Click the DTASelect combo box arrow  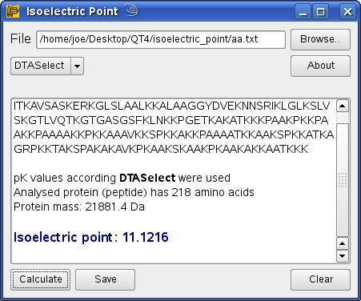coord(78,66)
